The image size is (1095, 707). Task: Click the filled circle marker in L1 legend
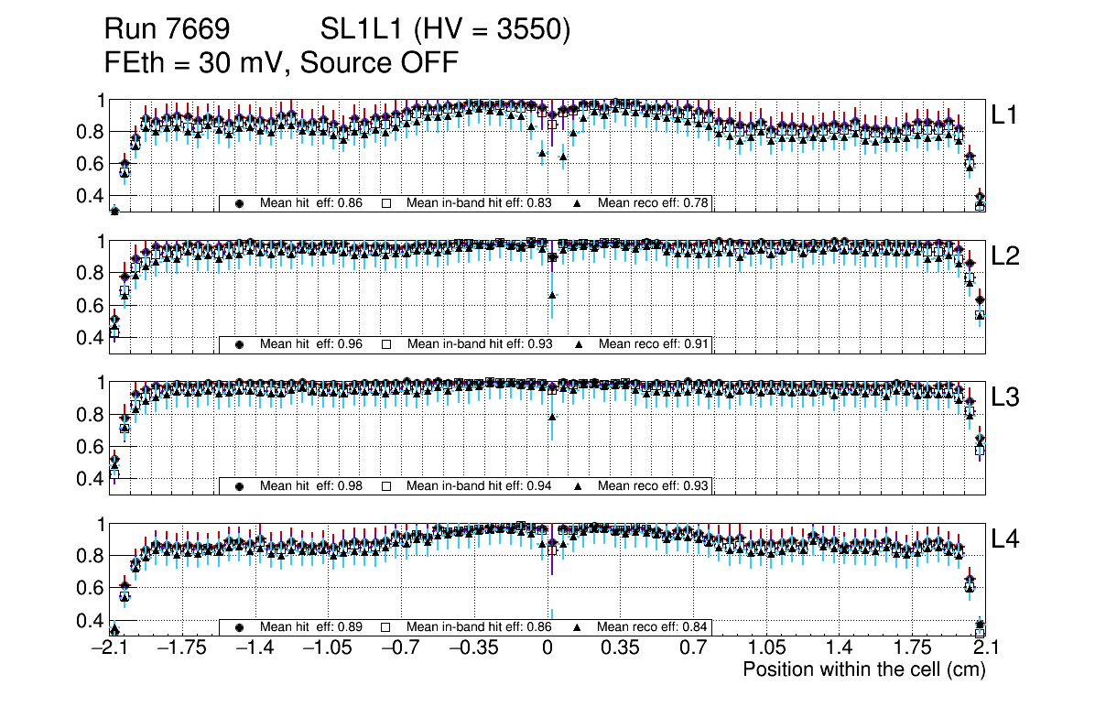pos(240,203)
